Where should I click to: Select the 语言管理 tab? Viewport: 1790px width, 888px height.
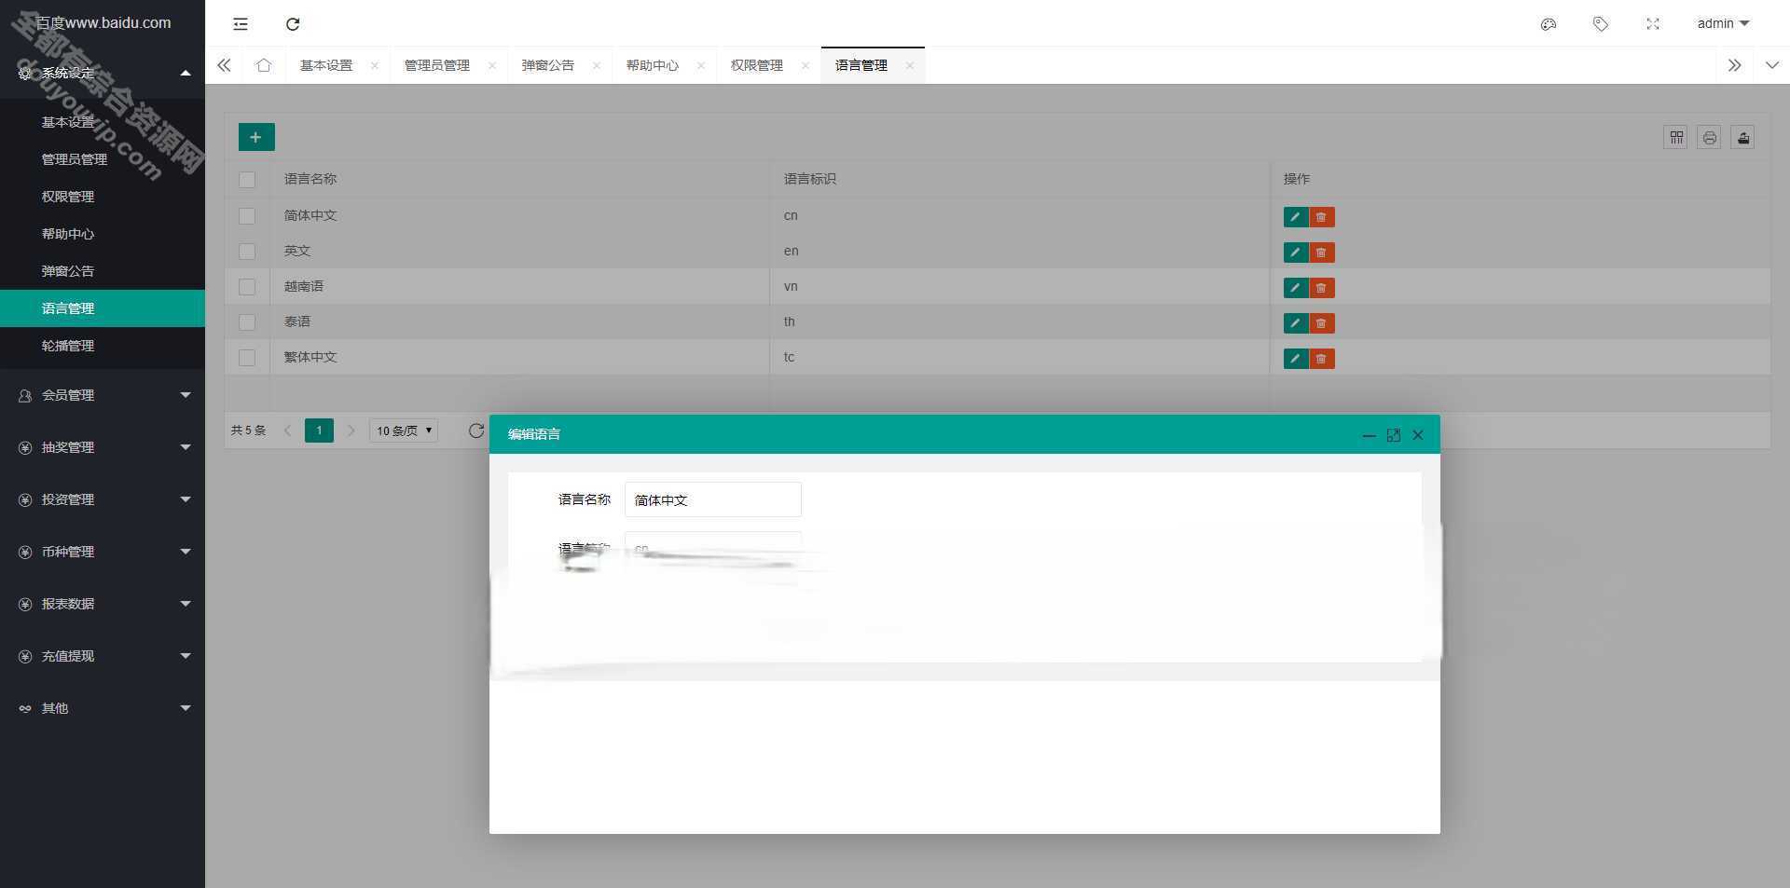[861, 65]
